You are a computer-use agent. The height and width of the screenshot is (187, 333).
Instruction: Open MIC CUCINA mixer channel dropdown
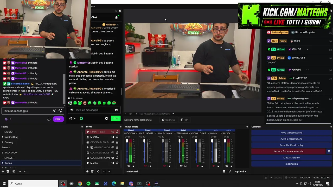137,133
